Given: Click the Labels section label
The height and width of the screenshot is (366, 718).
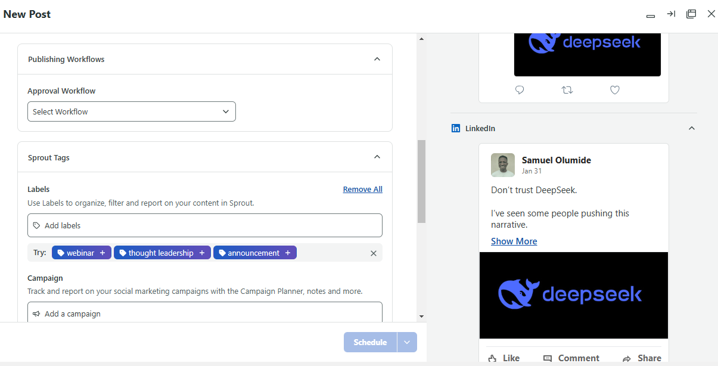Looking at the screenshot, I should [39, 189].
